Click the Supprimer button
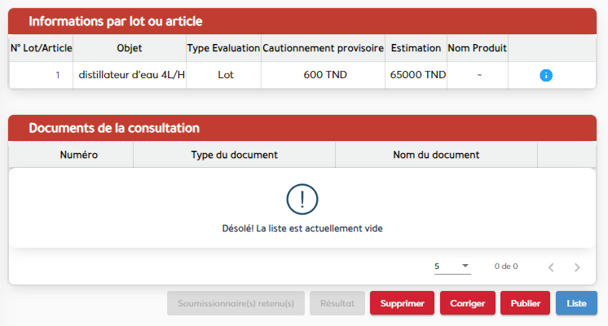The width and height of the screenshot is (608, 326). [402, 303]
